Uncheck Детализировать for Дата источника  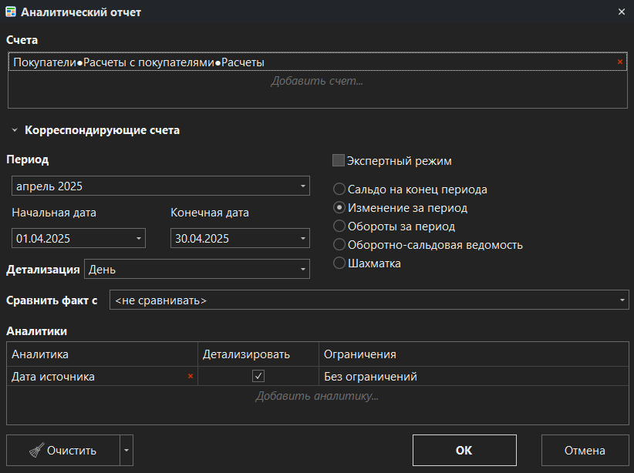click(258, 377)
